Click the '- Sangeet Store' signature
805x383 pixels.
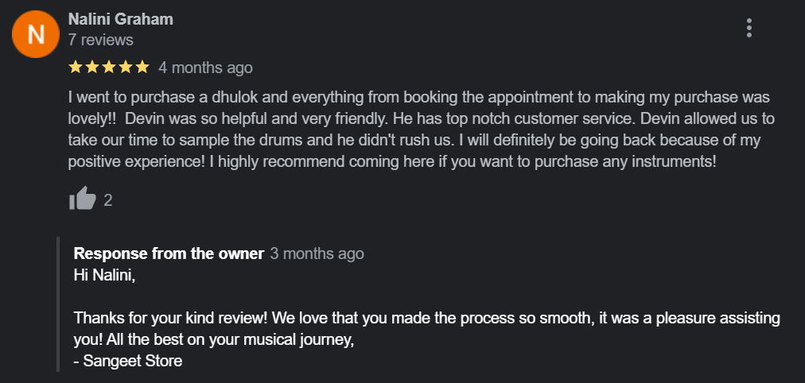click(128, 361)
